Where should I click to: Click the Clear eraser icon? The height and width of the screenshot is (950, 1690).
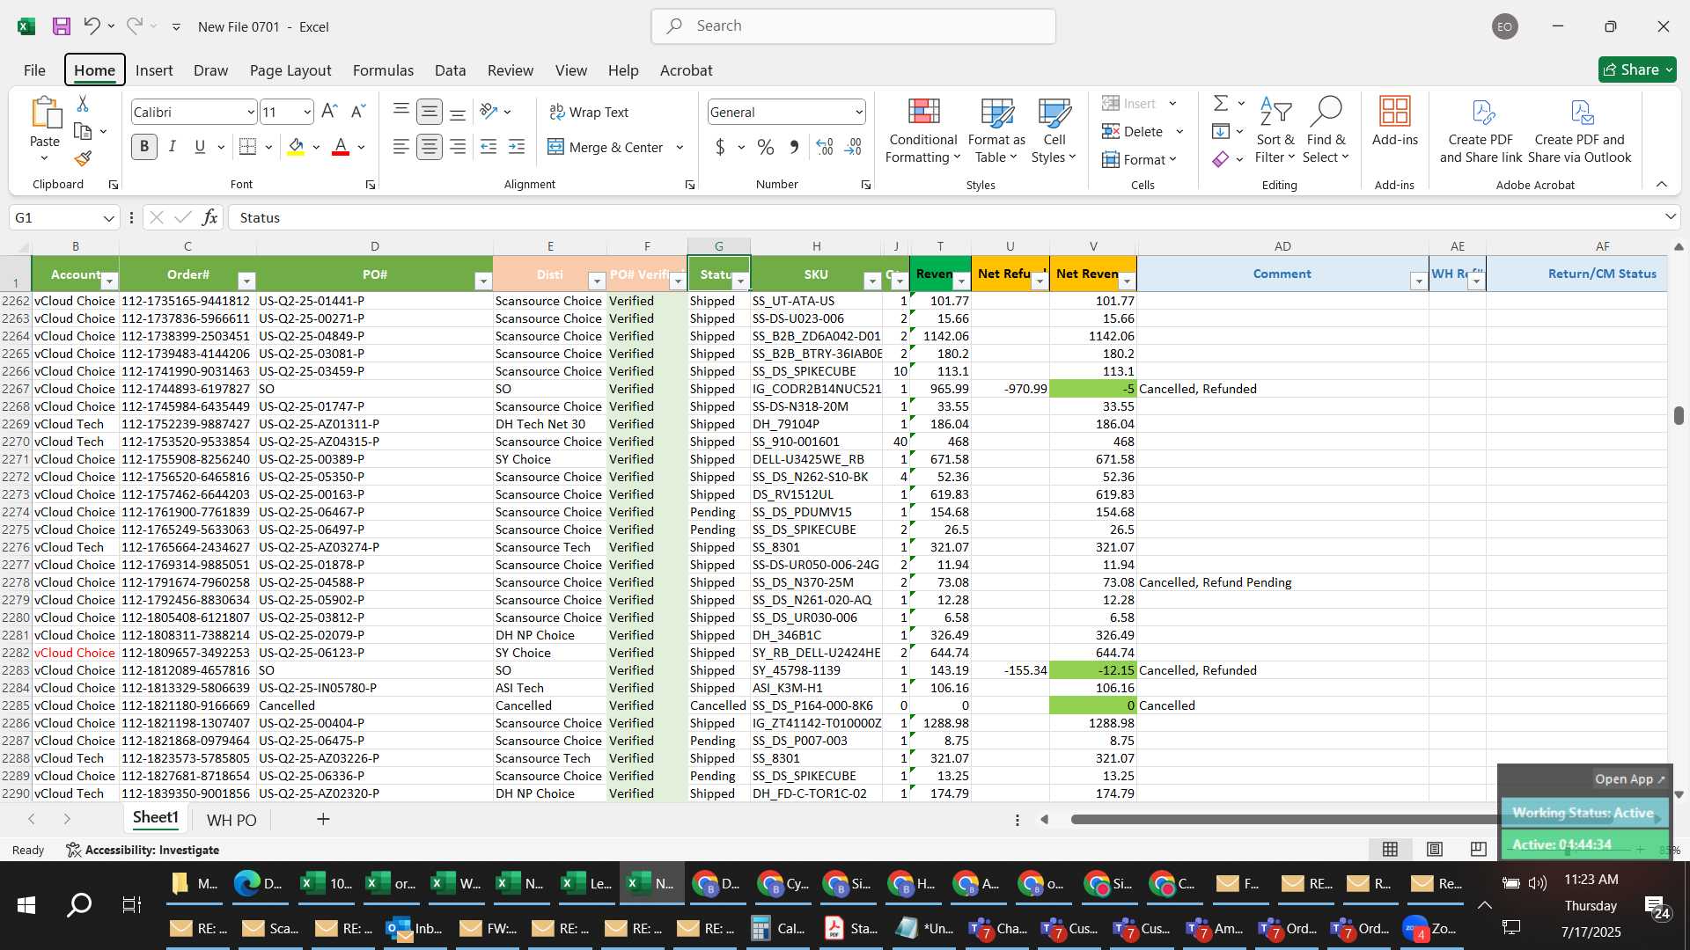1221,159
